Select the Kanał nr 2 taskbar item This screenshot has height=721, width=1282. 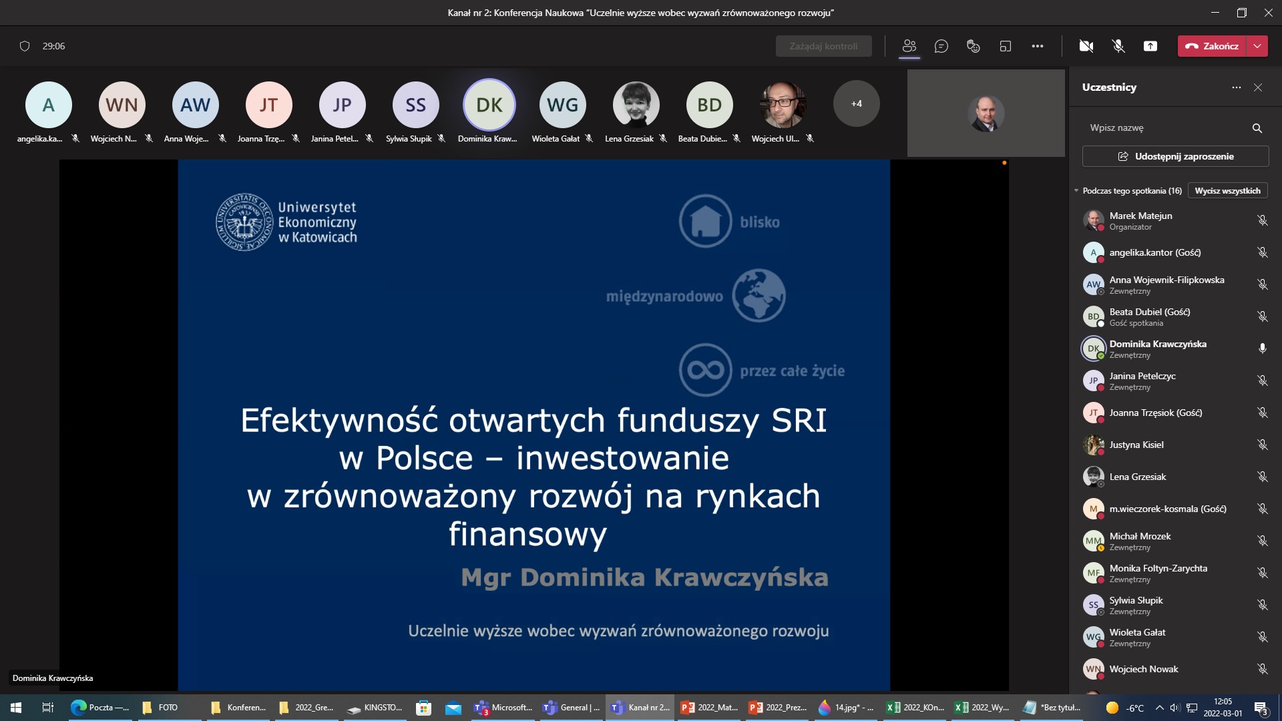click(x=639, y=707)
